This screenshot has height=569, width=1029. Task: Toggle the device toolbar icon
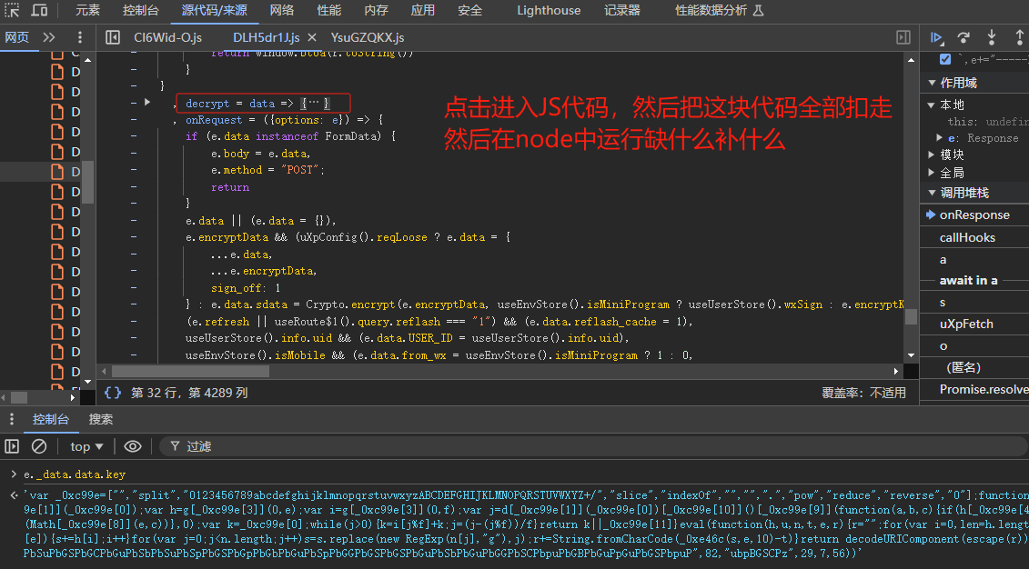point(39,11)
